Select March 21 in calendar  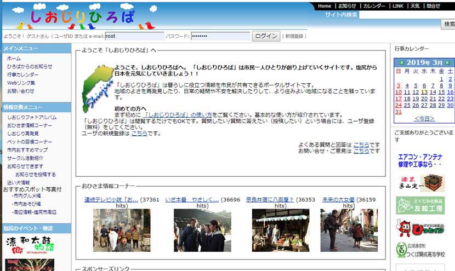pos(433,99)
